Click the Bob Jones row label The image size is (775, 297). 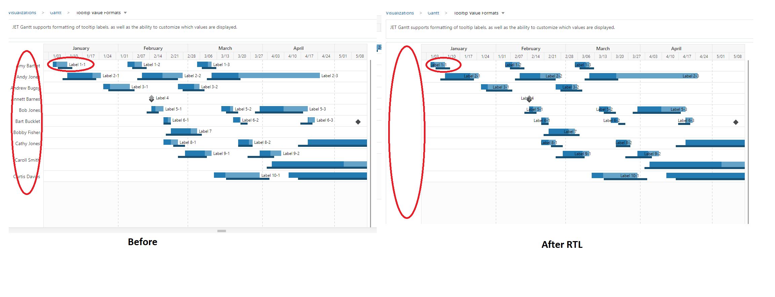tap(29, 110)
